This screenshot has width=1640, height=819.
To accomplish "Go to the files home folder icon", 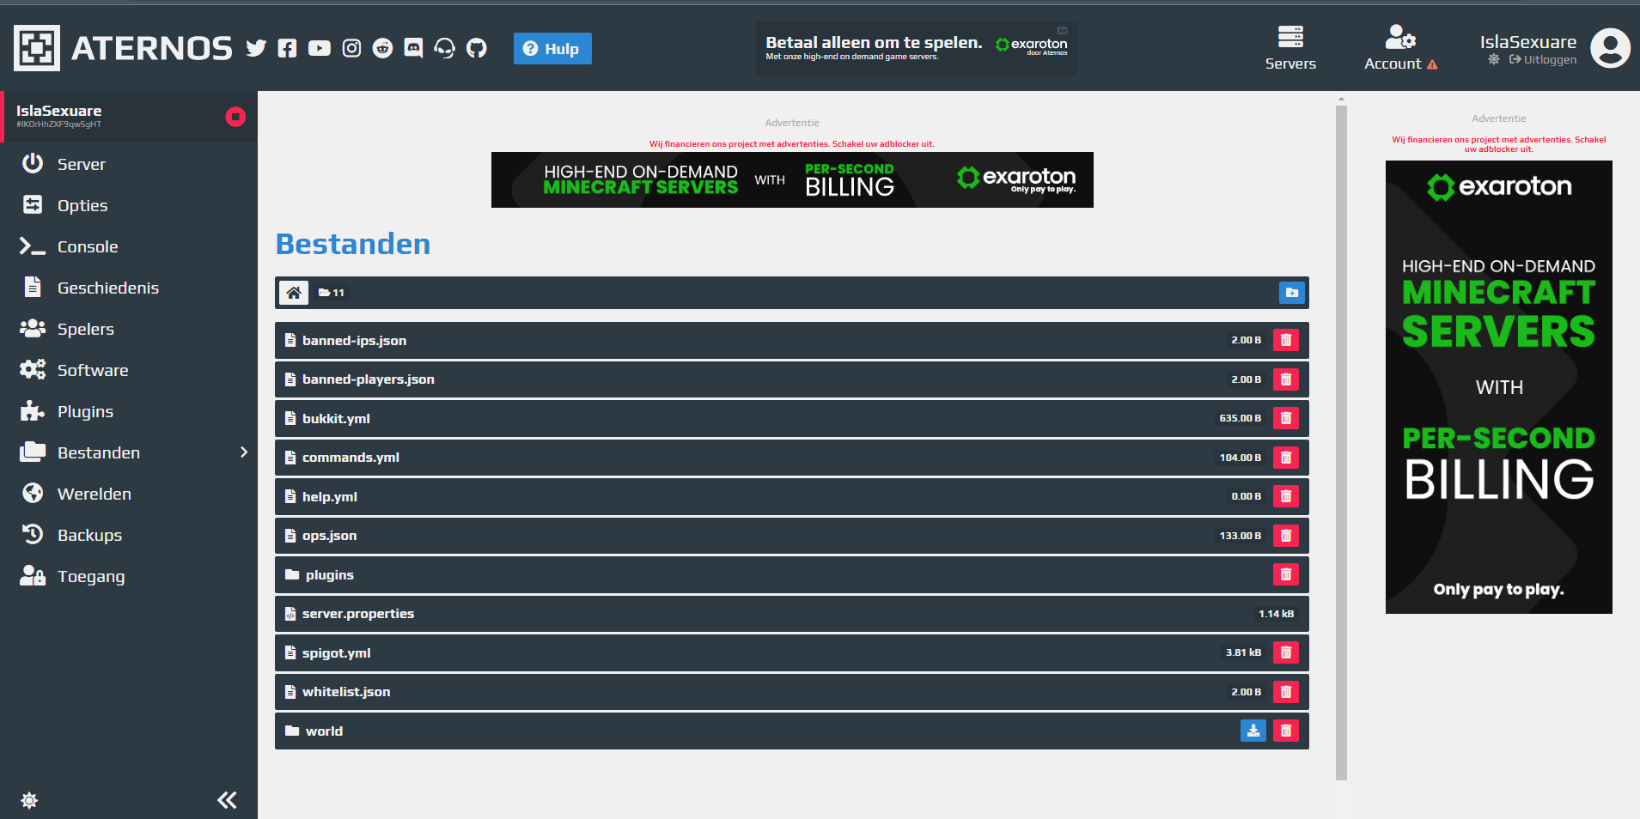I will click(x=294, y=293).
